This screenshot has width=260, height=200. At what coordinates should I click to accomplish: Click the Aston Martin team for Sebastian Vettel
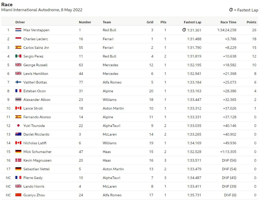[113, 169]
